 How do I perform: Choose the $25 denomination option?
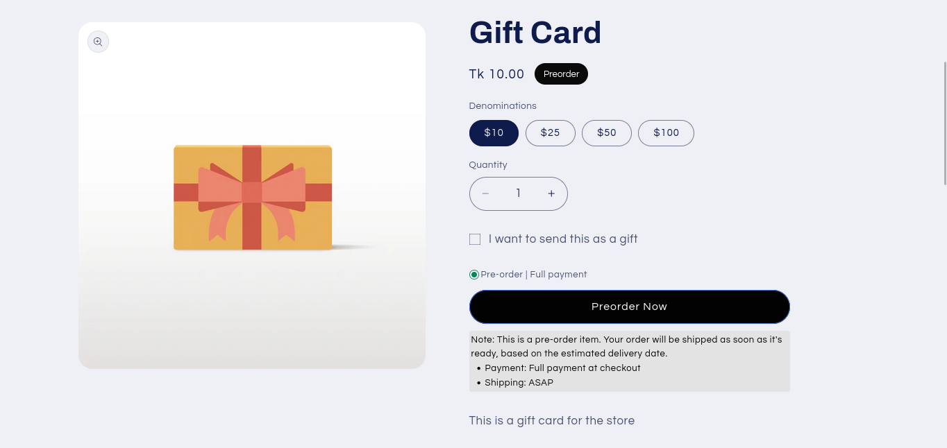[x=550, y=133]
